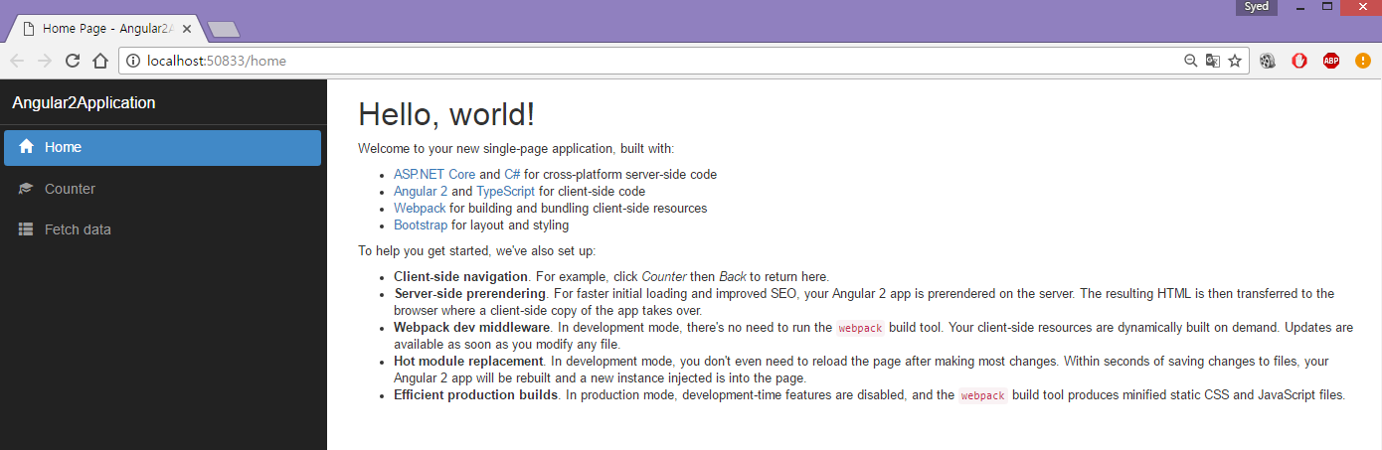The width and height of the screenshot is (1382, 450).
Task: Click the browser back arrow
Action: point(17,61)
